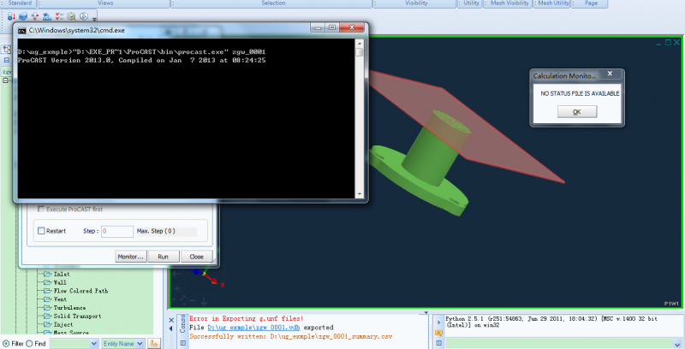685x349 pixels.
Task: Click the red checklist toolbar icon
Action: pos(59,16)
